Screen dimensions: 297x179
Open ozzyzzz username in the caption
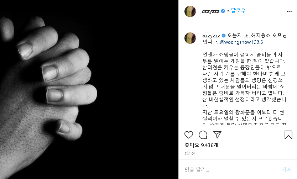click(211, 36)
